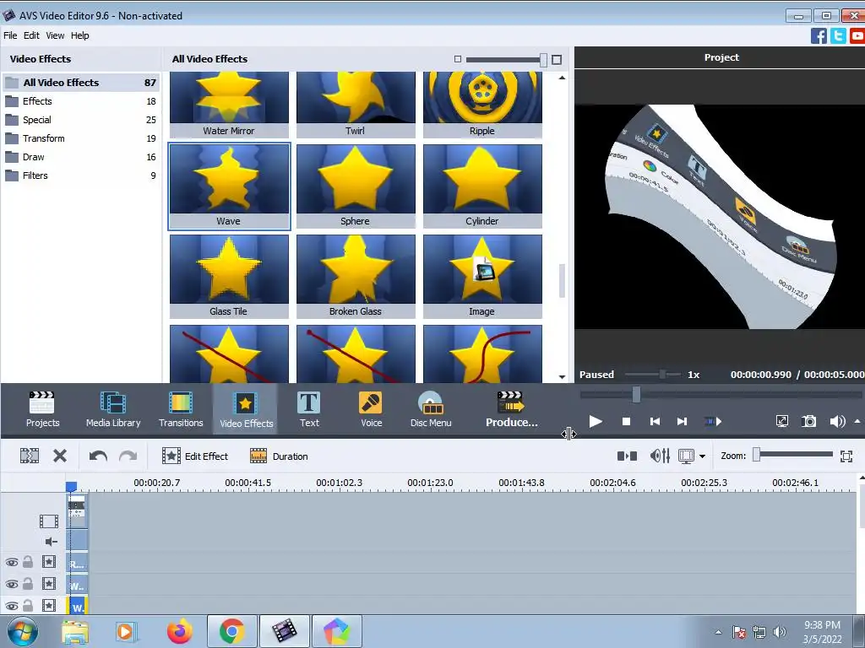This screenshot has height=648, width=865.
Task: Click the next scene button
Action: tap(713, 422)
